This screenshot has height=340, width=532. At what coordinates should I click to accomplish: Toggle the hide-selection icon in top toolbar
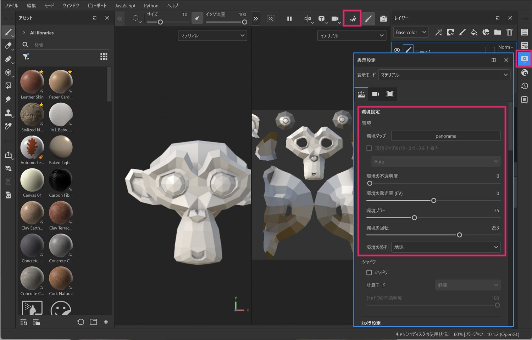[271, 18]
